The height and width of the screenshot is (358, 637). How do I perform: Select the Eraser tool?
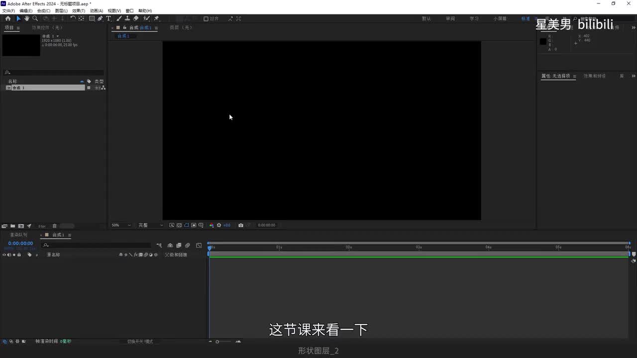tap(136, 18)
